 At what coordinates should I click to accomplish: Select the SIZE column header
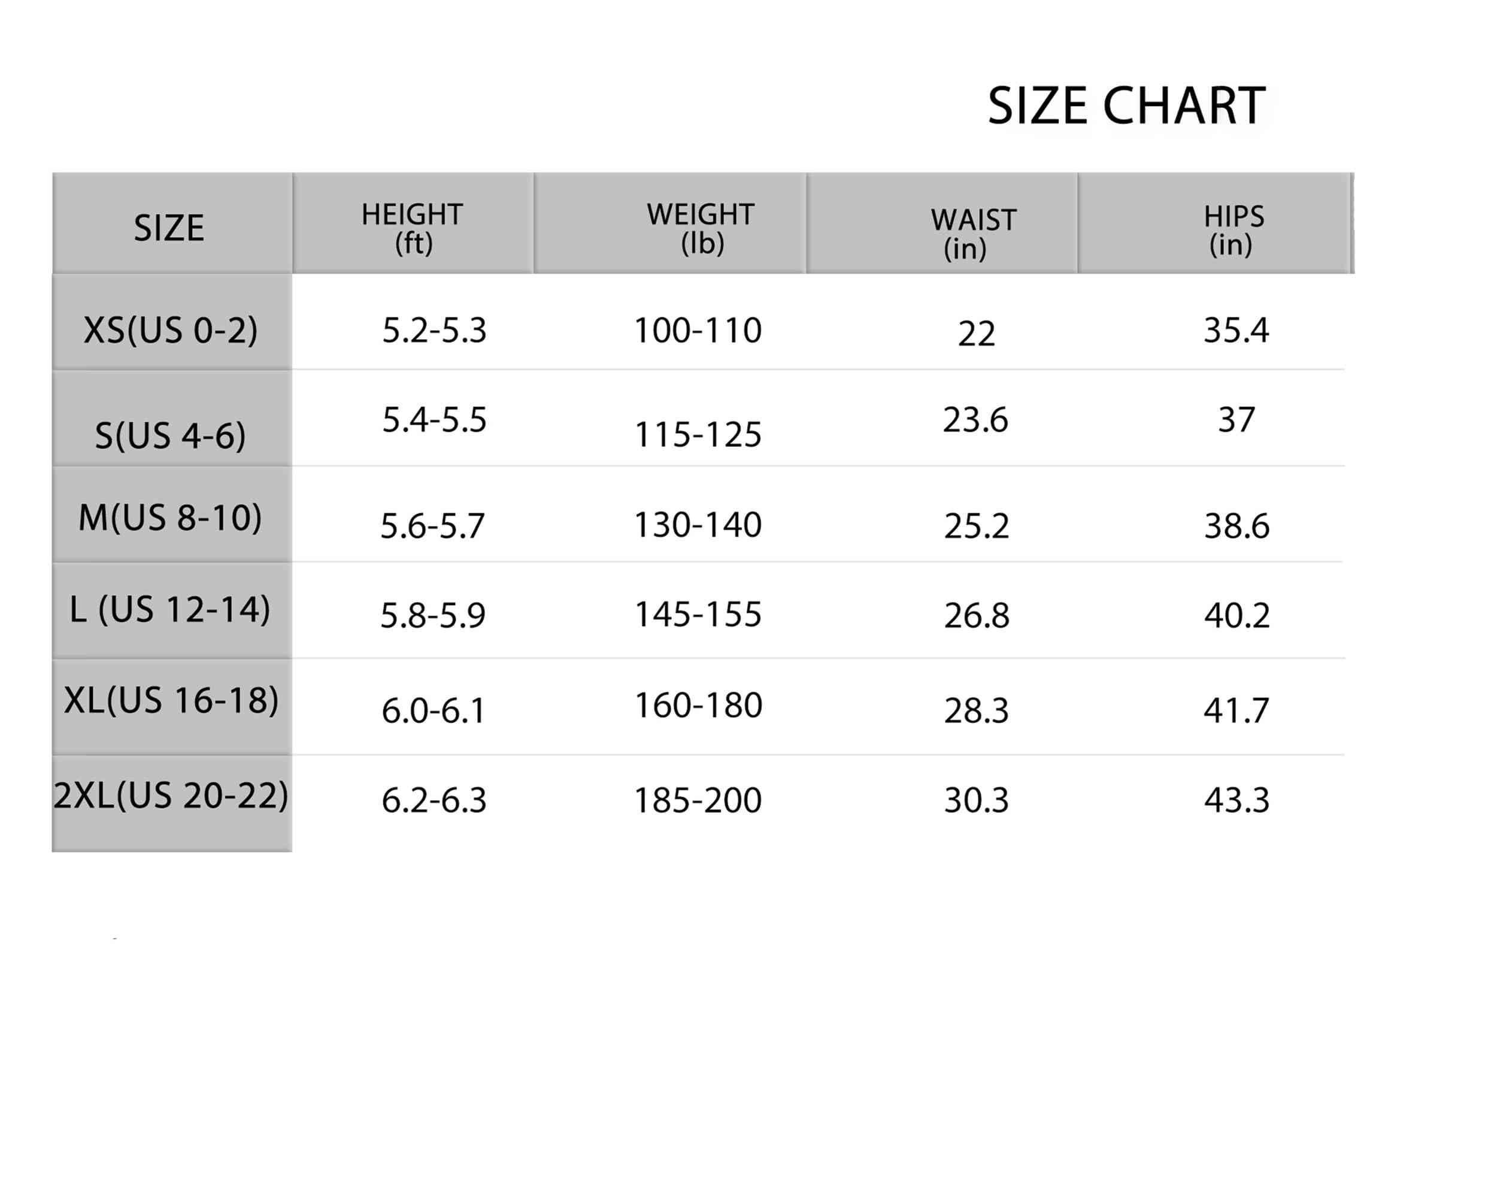tap(169, 228)
